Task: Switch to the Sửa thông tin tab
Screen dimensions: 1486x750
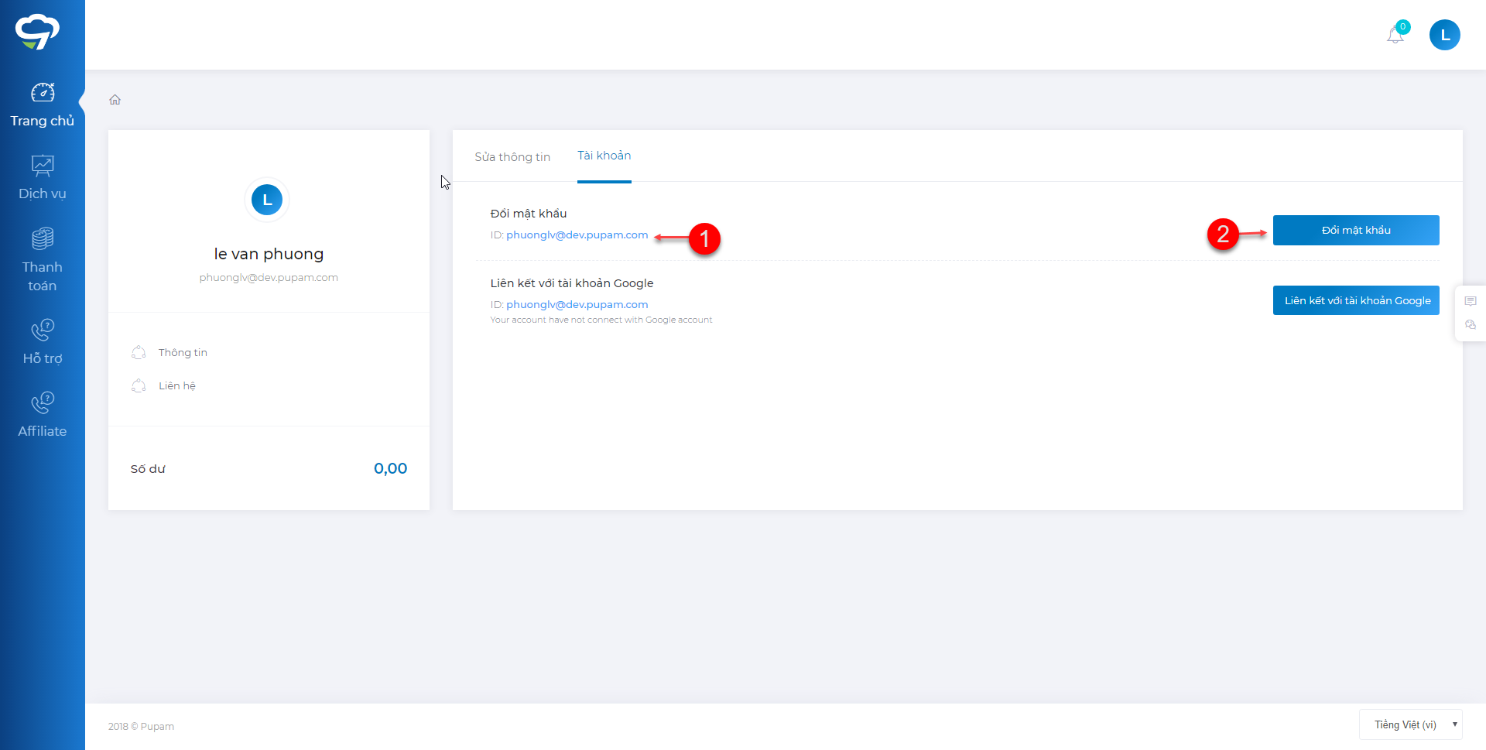Action: pos(512,157)
